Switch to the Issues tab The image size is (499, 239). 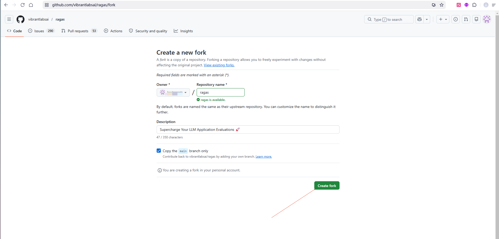41,31
